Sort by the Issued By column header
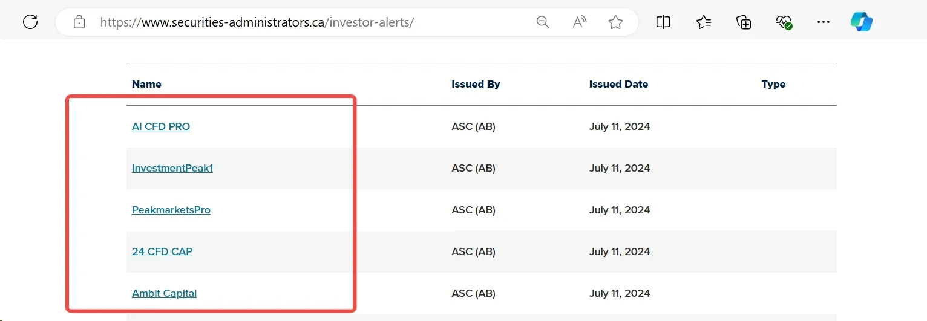The image size is (927, 321). [x=476, y=84]
